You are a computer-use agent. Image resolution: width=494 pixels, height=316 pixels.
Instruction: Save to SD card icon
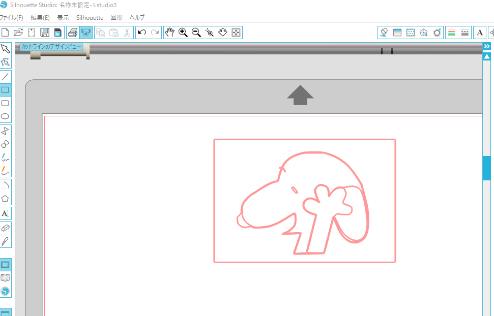point(57,33)
